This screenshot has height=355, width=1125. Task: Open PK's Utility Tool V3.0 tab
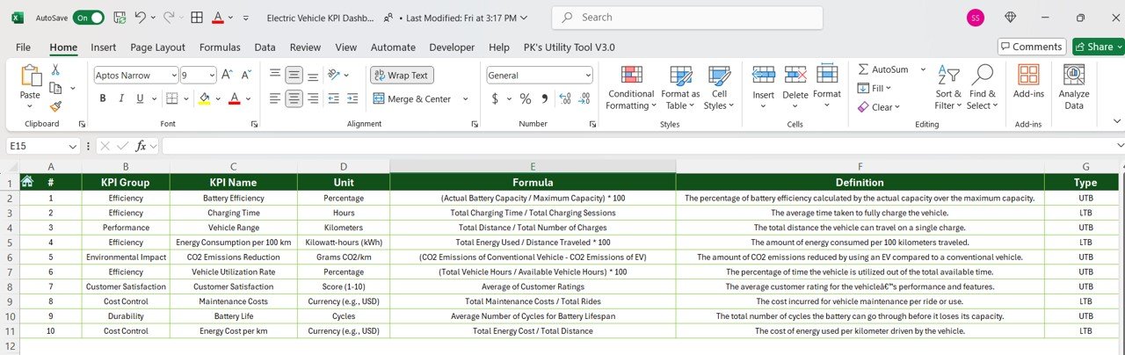pyautogui.click(x=569, y=47)
